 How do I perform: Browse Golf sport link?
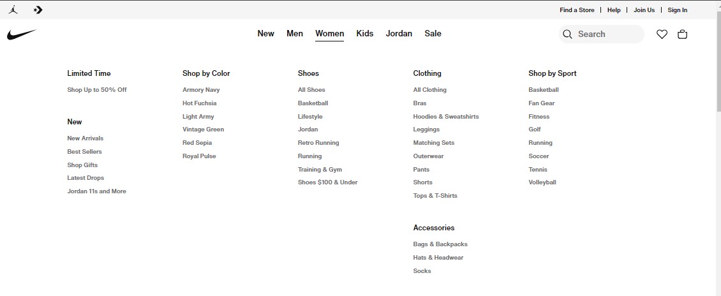(x=534, y=129)
